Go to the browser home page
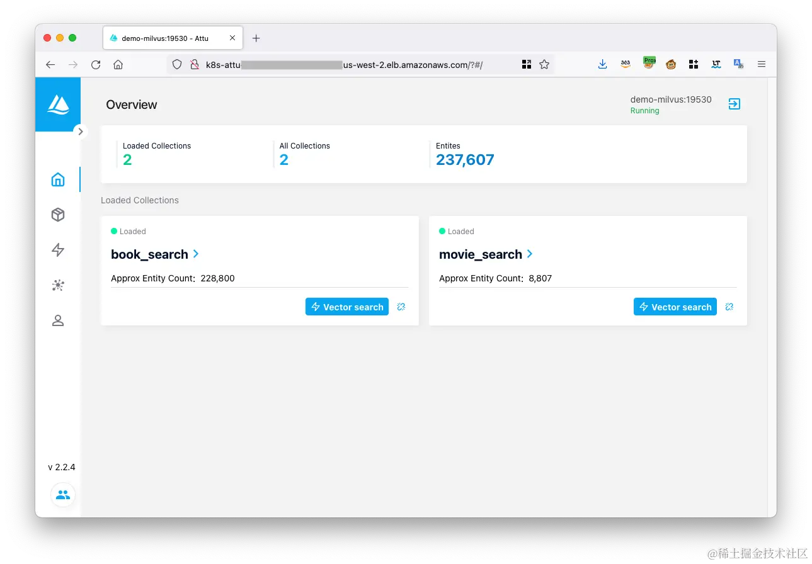Image resolution: width=812 pixels, height=564 pixels. [118, 64]
